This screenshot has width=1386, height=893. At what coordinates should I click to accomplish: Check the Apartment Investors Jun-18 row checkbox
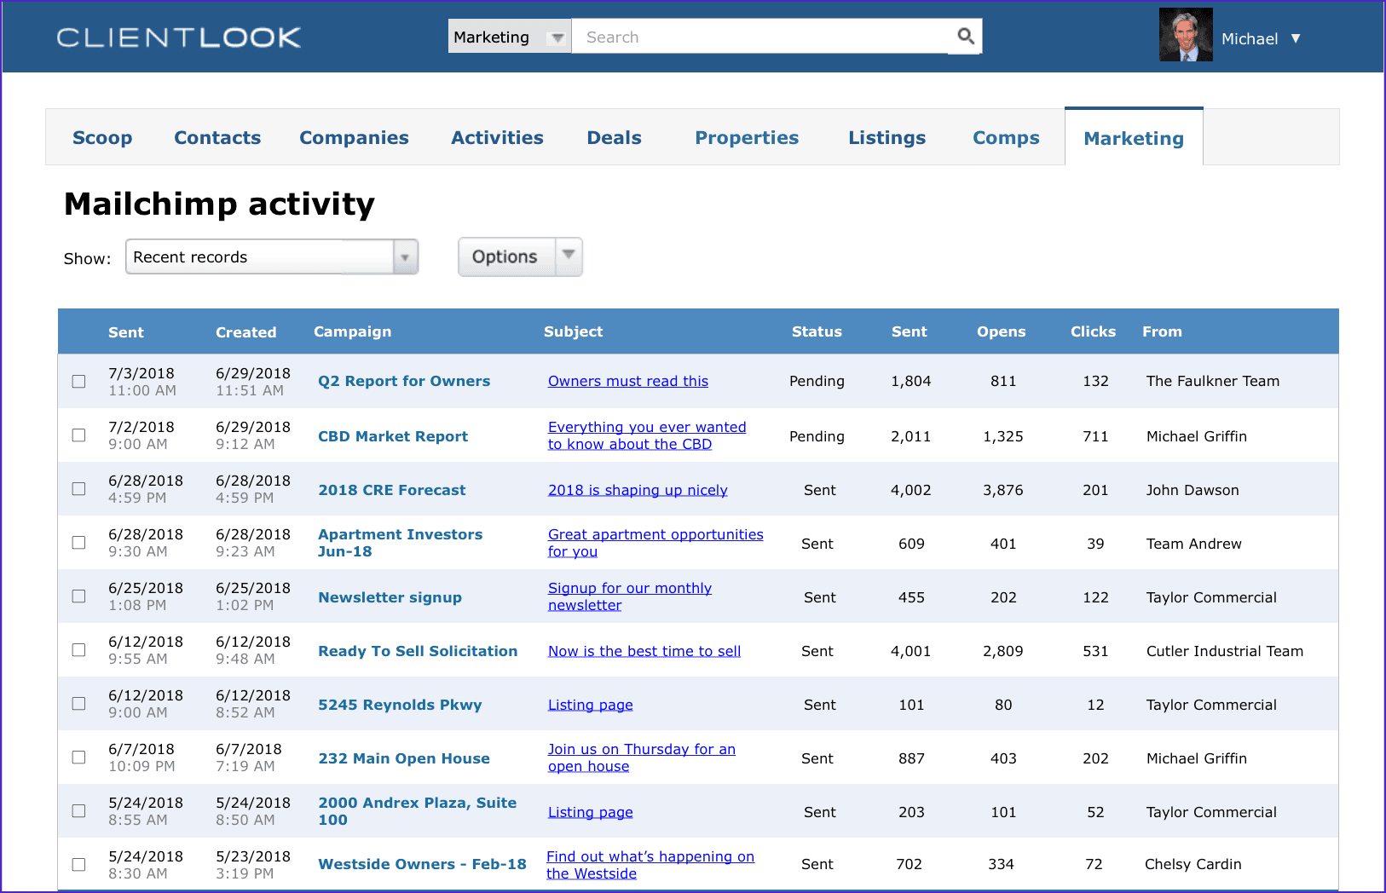78,542
